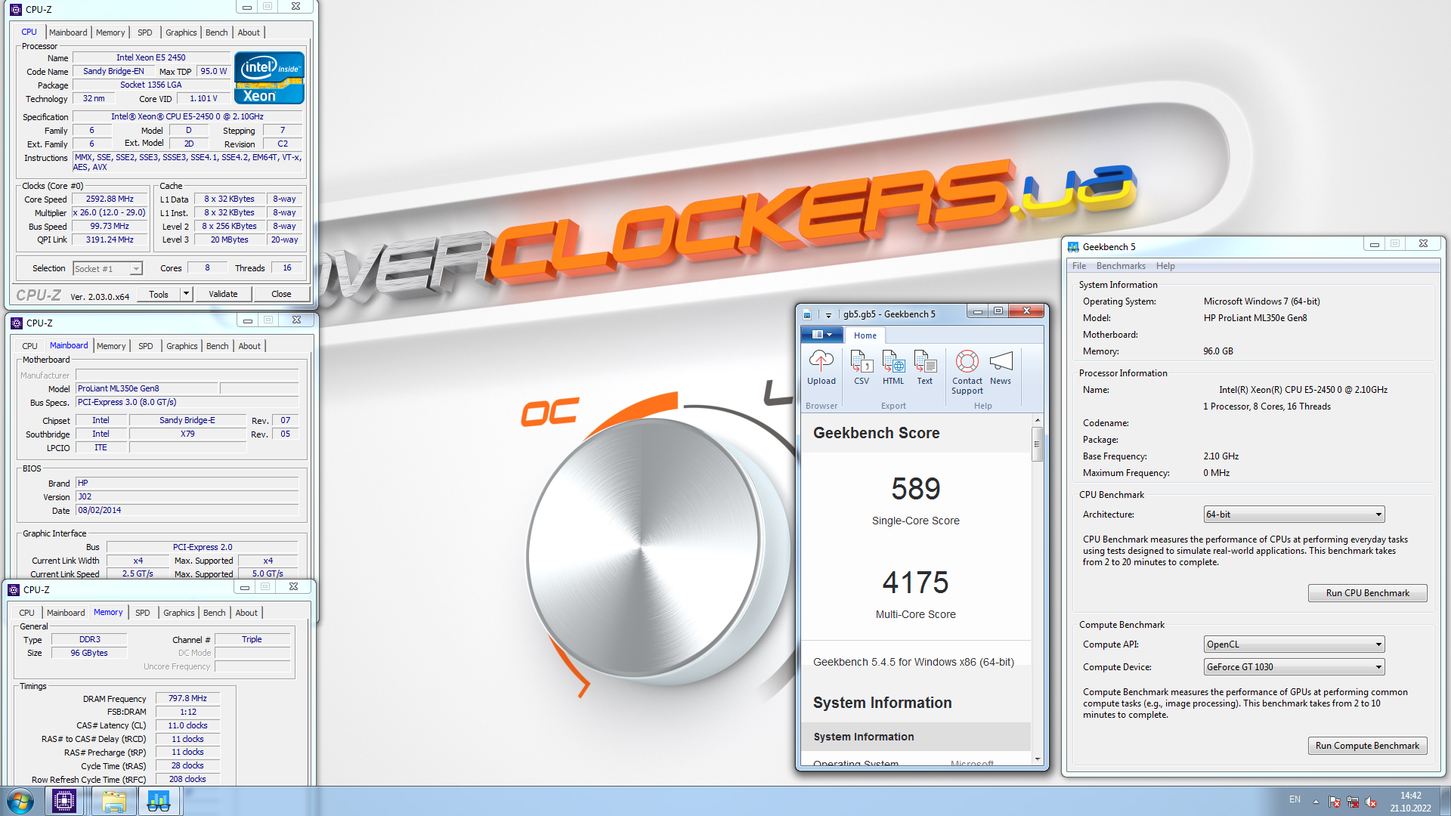Click the results window scrollbar thumb
The image size is (1451, 816).
click(1038, 444)
